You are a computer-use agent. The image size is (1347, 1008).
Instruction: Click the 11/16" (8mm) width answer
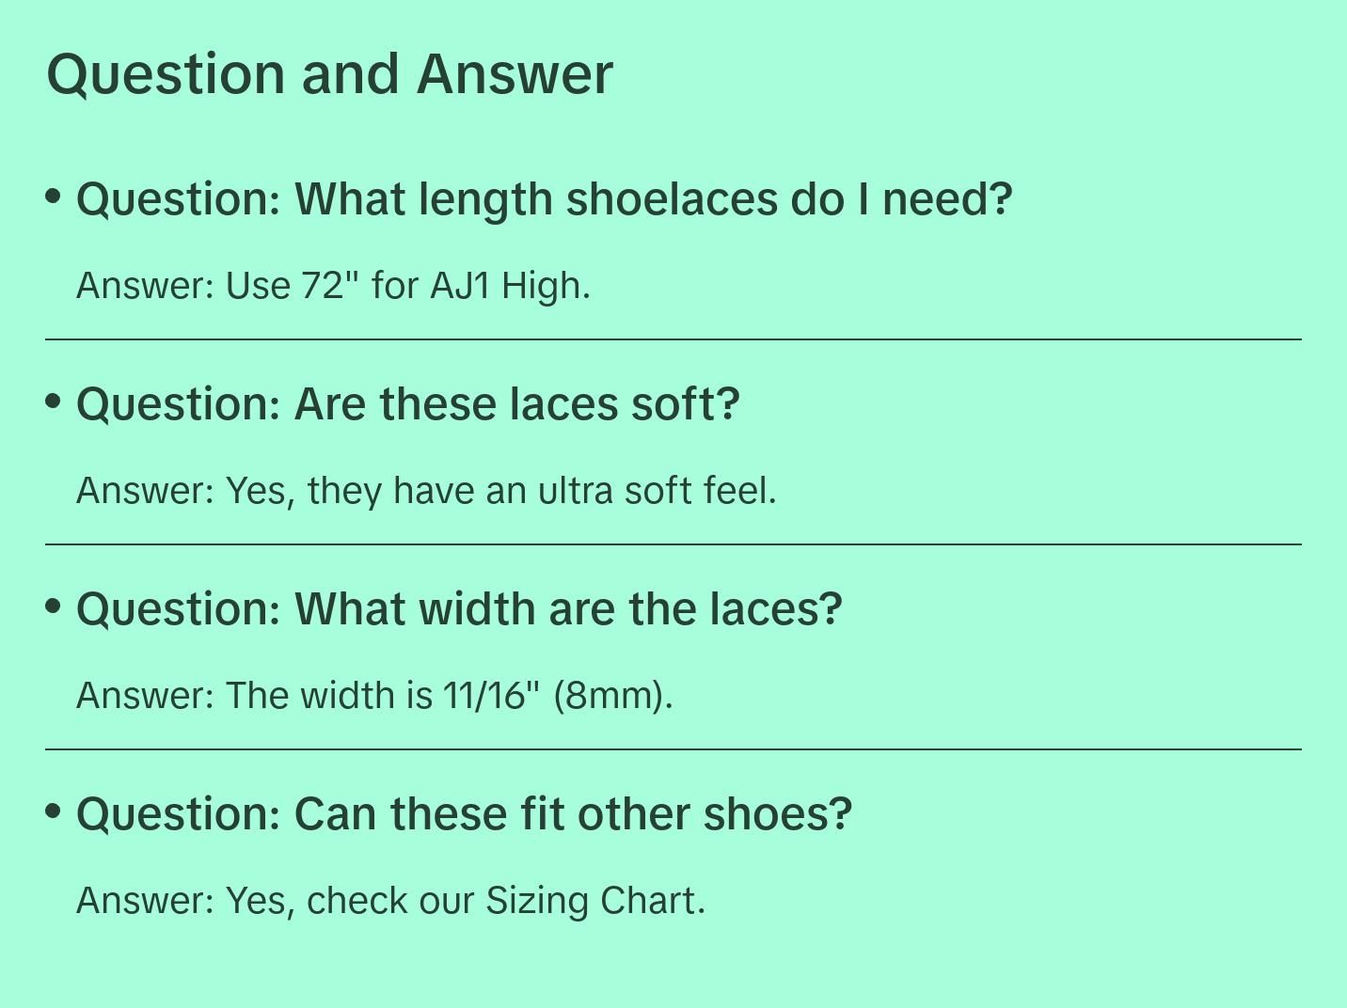(x=374, y=696)
